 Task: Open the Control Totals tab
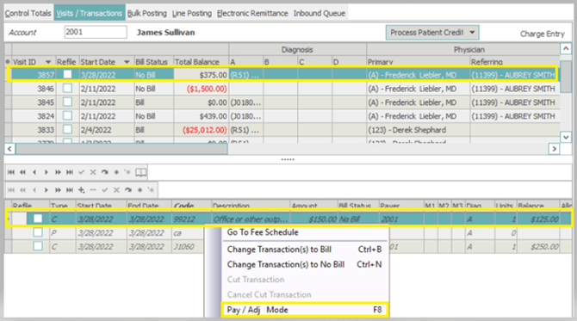point(28,13)
